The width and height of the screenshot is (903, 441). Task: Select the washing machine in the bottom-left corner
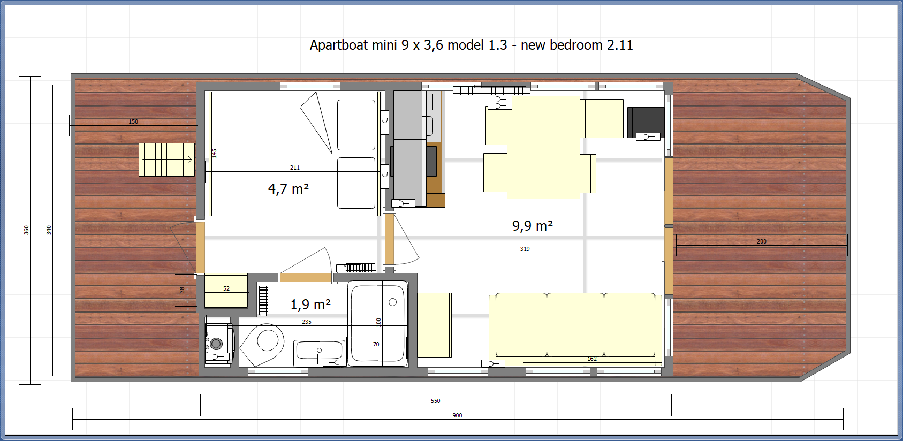coord(218,342)
